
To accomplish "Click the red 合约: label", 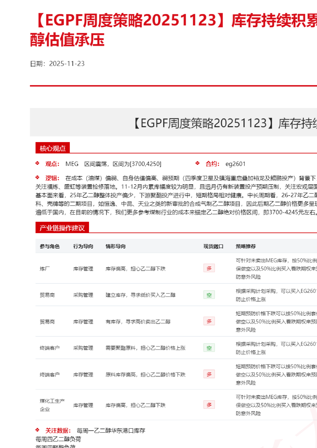I will coord(212,164).
